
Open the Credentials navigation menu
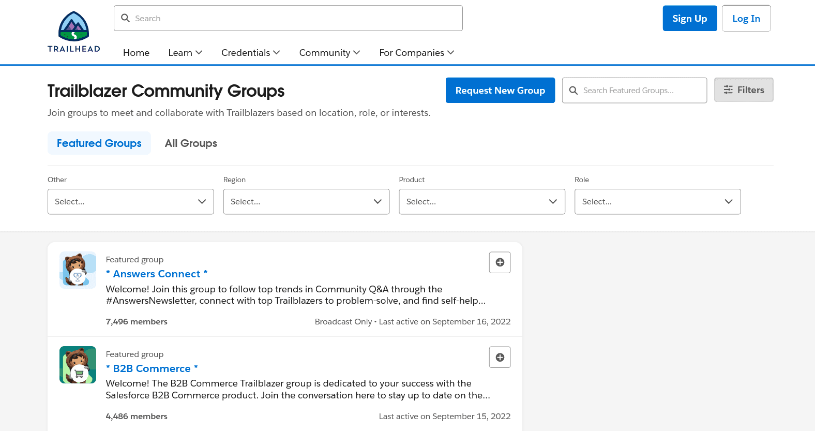[x=251, y=53]
